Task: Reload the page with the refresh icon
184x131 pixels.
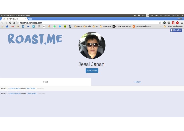Action: point(10,23)
